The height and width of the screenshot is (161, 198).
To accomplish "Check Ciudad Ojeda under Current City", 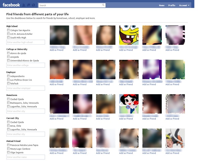I will tap(8, 122).
